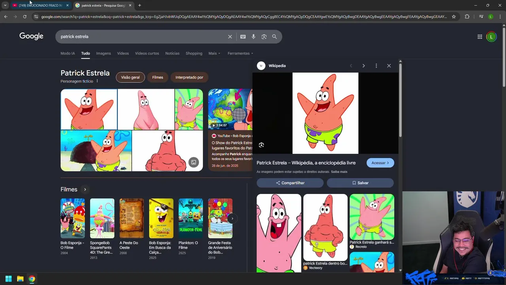Image resolution: width=506 pixels, height=285 pixels.
Task: Close the patrick estrela tab
Action: pos(130,6)
